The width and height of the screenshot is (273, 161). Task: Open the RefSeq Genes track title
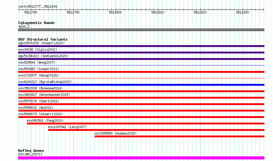[31, 151]
